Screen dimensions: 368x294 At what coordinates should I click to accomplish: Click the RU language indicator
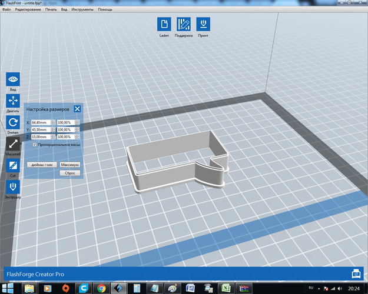[x=311, y=288]
